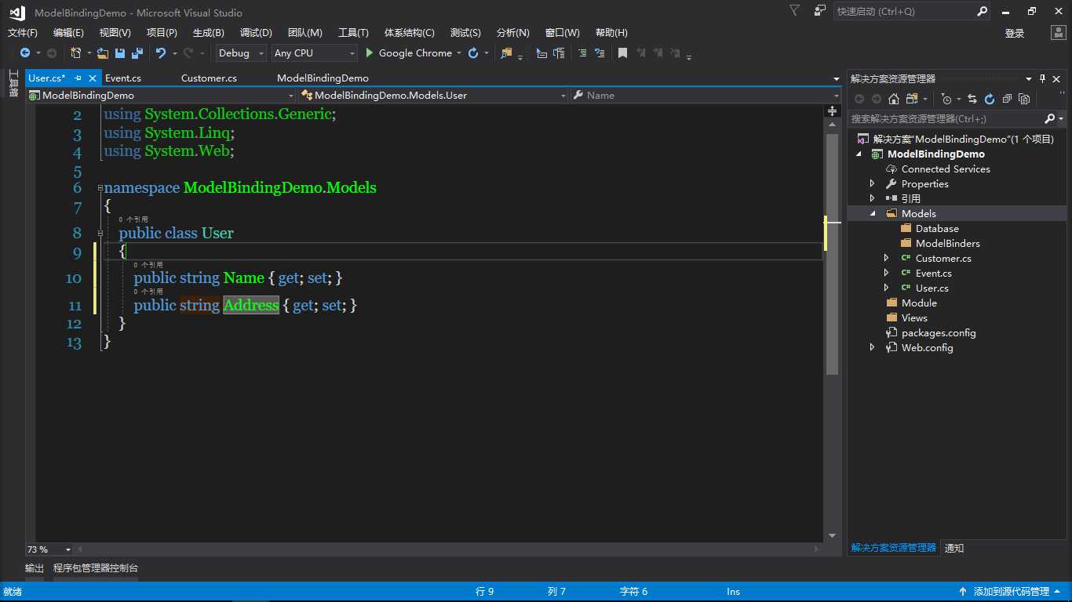Select User.cs in Solution Explorer tree
Viewport: 1072px width, 602px height.
[932, 288]
